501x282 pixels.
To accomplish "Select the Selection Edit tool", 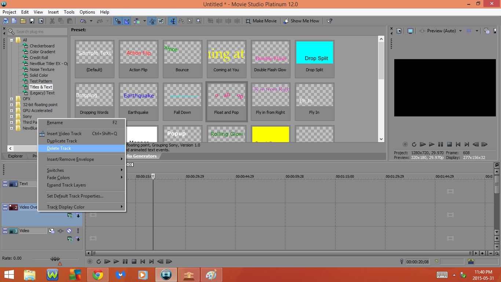I will [190, 21].
